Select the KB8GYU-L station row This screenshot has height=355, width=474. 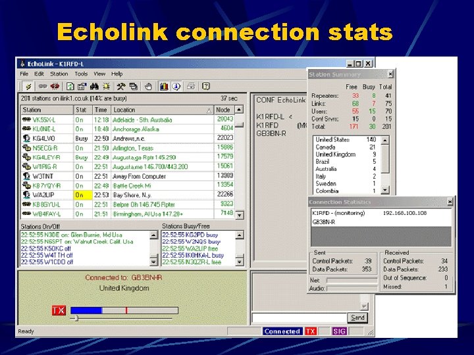(128, 204)
